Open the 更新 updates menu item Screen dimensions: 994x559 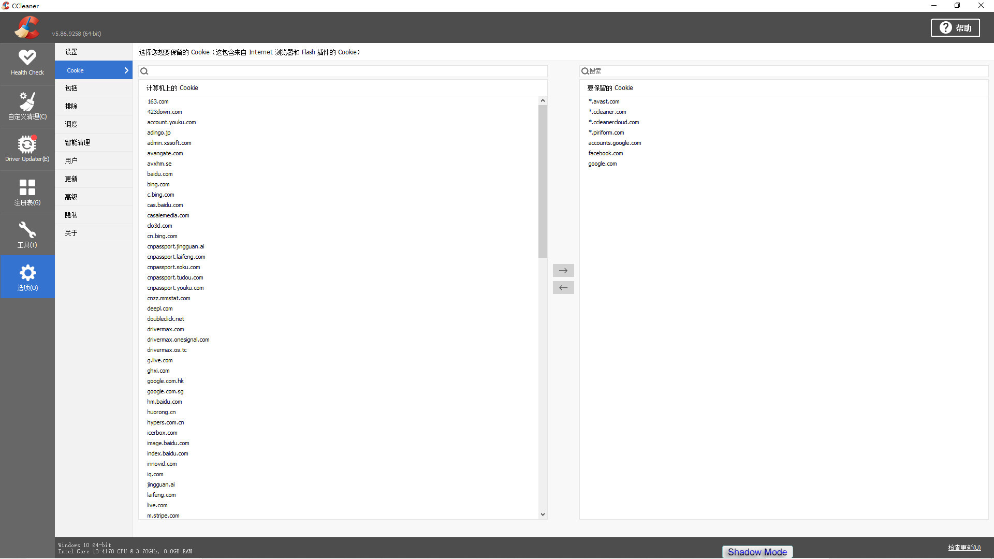coord(94,179)
